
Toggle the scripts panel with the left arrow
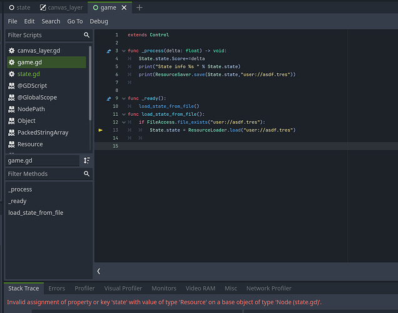pos(99,271)
